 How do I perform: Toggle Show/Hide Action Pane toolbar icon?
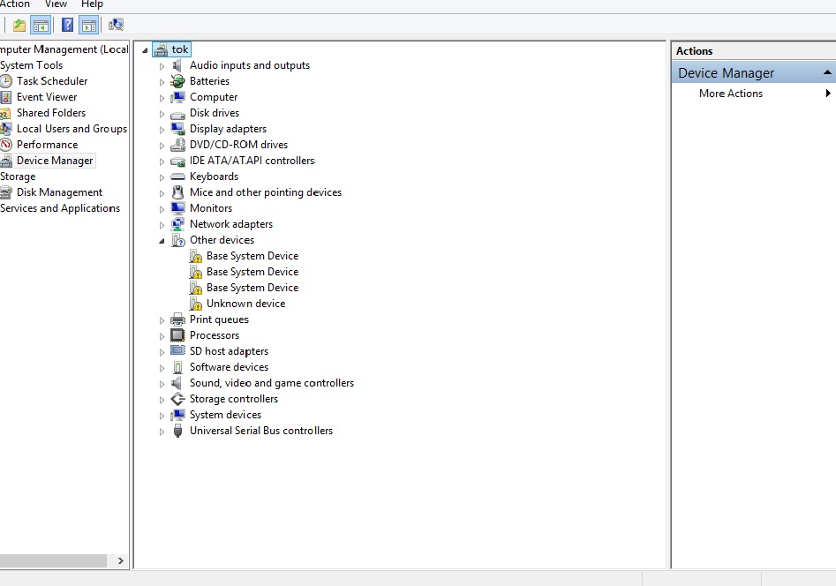(x=89, y=25)
